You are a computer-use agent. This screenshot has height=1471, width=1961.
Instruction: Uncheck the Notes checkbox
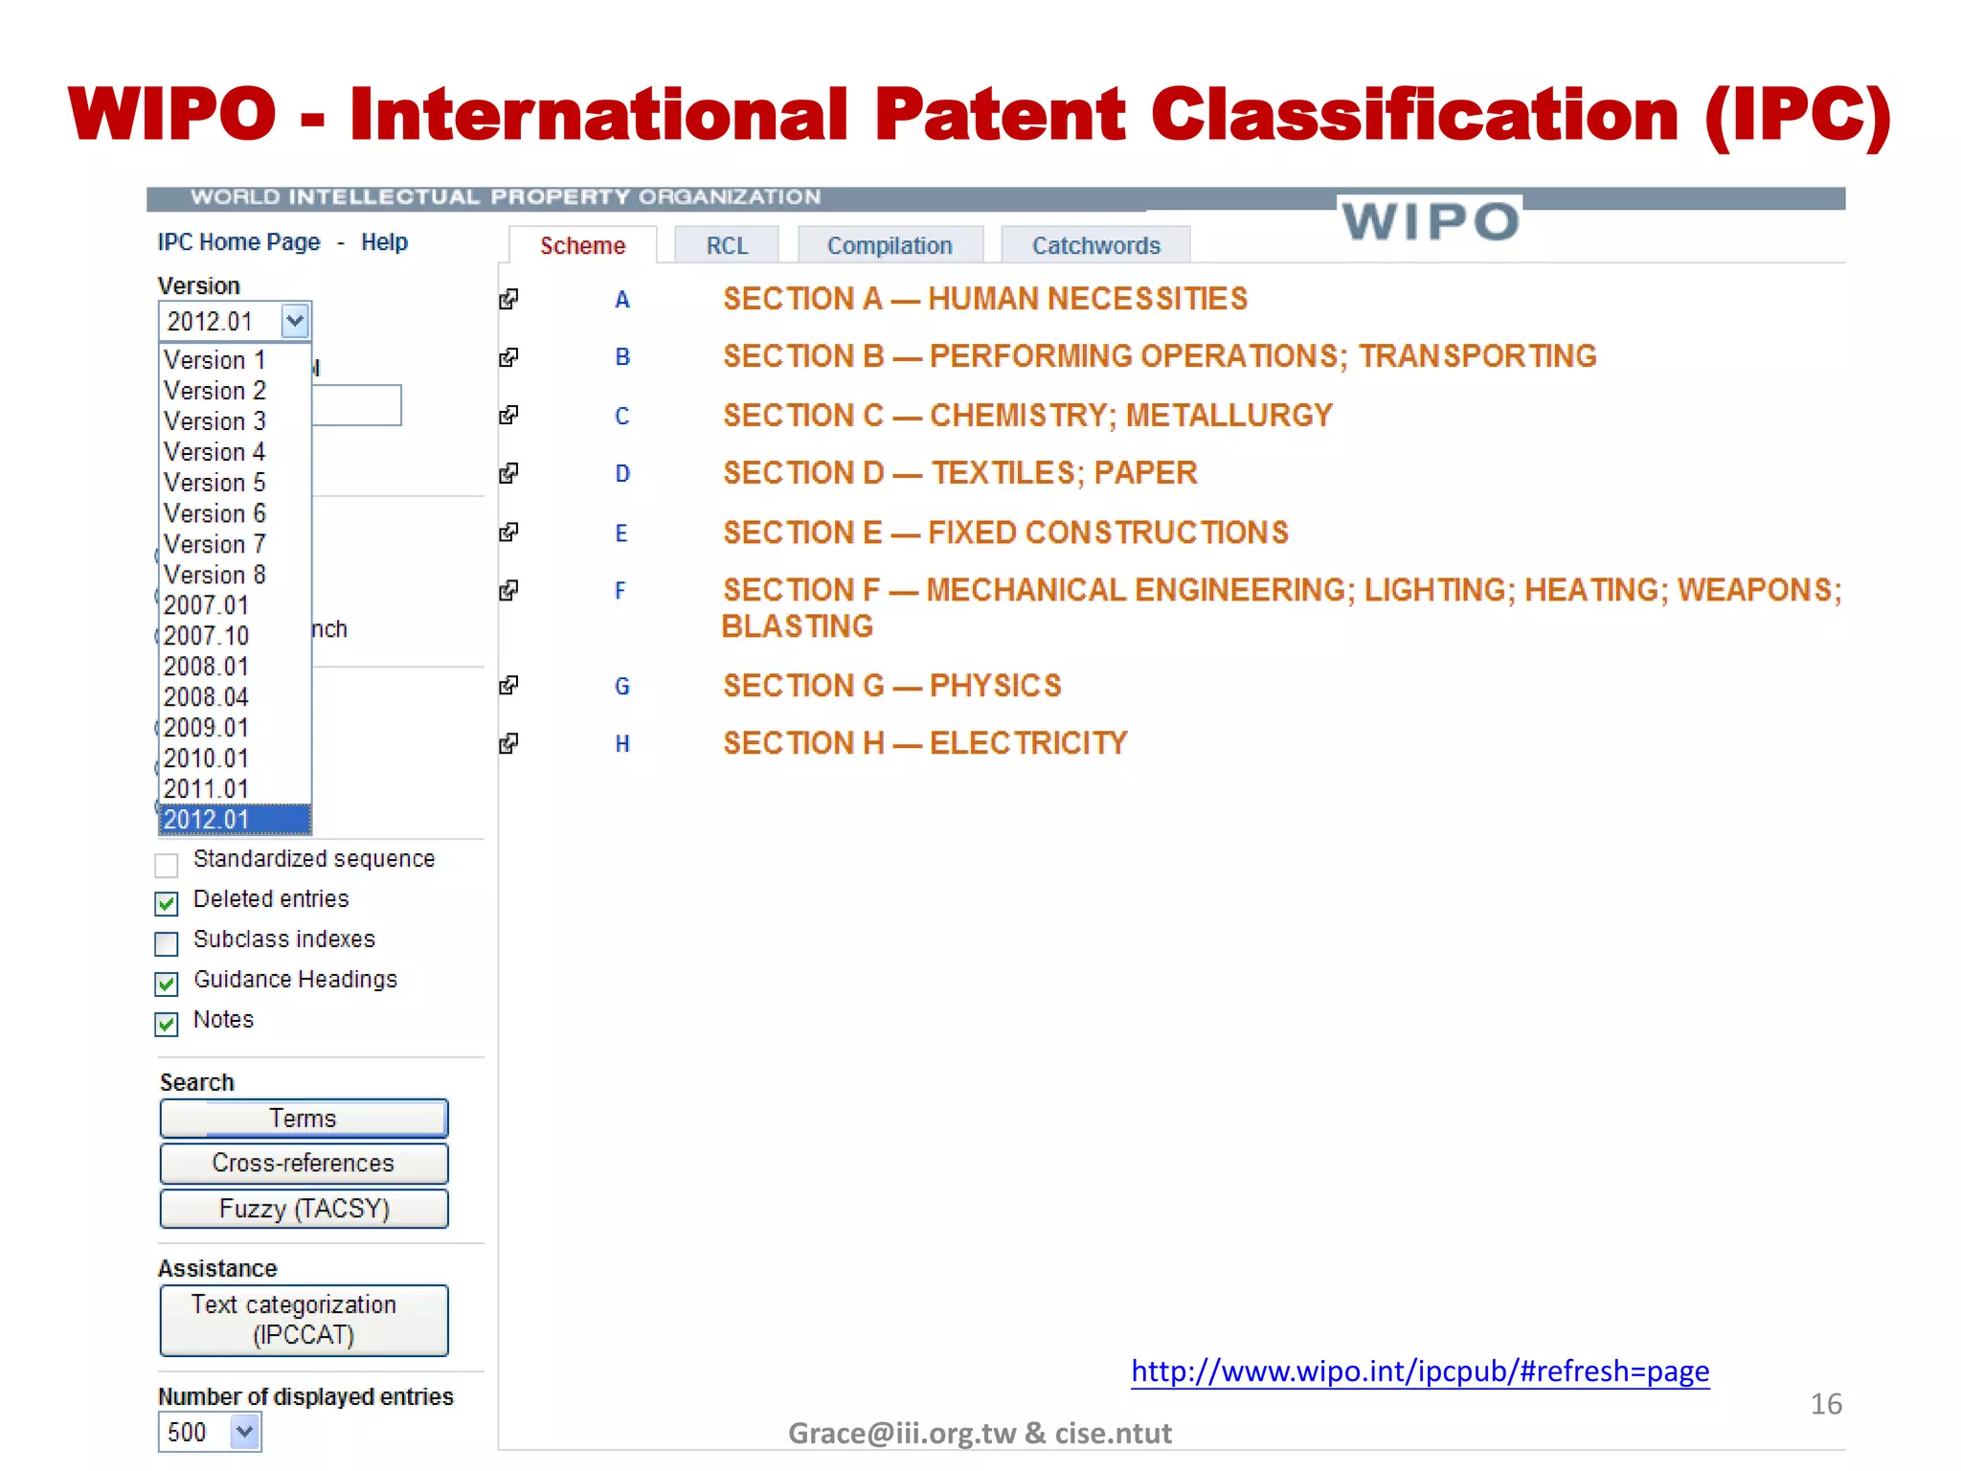pos(167,1024)
